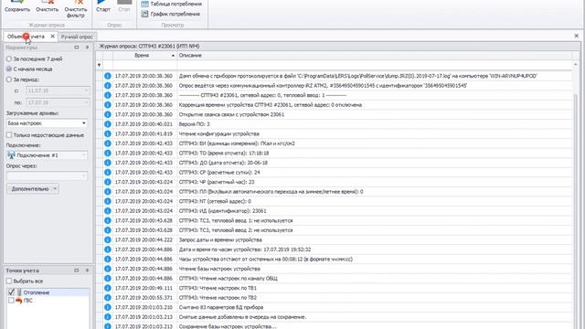Click info icon on СПТ943: ИД row

click(x=108, y=211)
